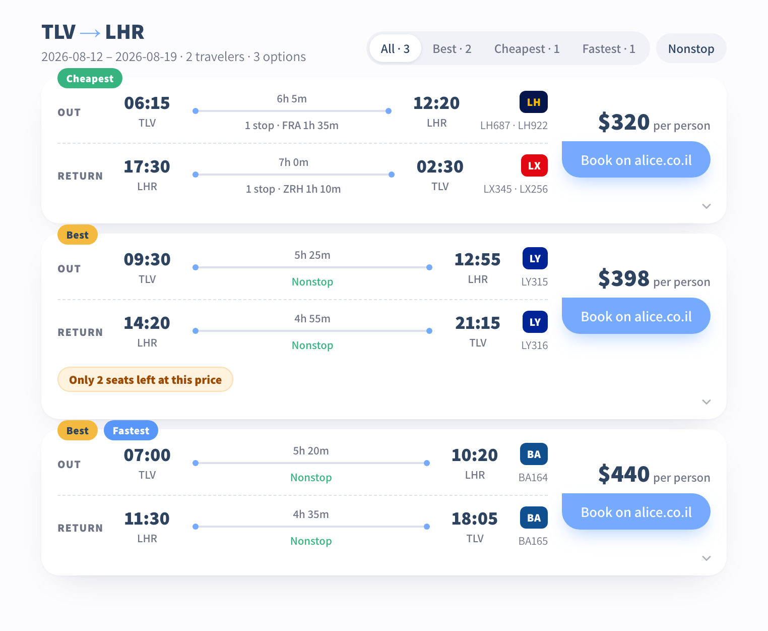
Task: Book the $320 flight on alice.co.il
Action: [636, 160]
